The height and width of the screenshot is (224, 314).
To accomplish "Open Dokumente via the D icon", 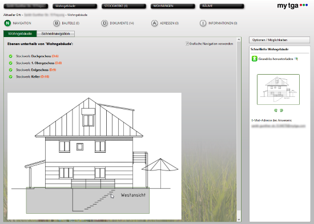I will tap(104, 23).
